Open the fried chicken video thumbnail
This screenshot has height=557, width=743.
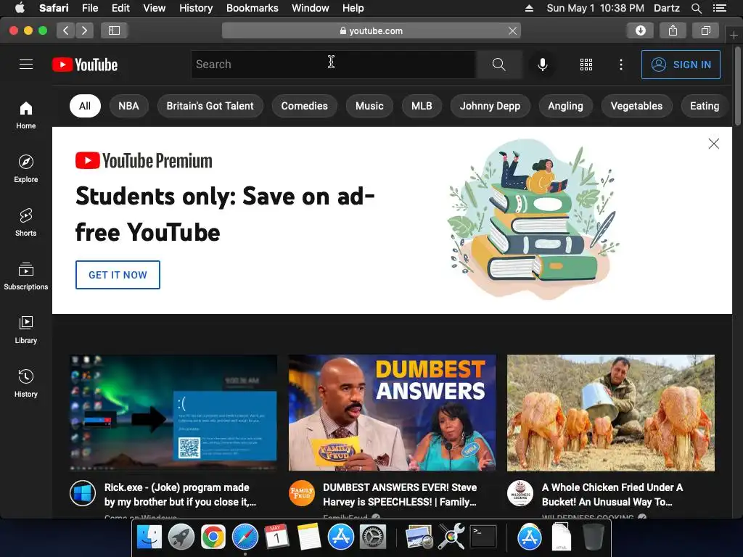pyautogui.click(x=611, y=413)
